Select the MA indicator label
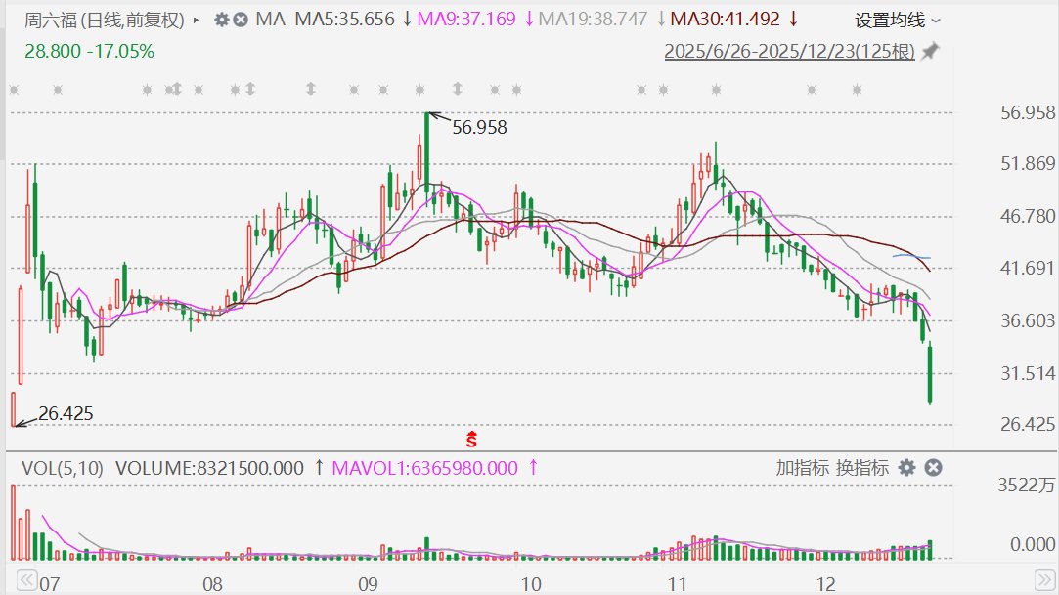 click(x=270, y=20)
